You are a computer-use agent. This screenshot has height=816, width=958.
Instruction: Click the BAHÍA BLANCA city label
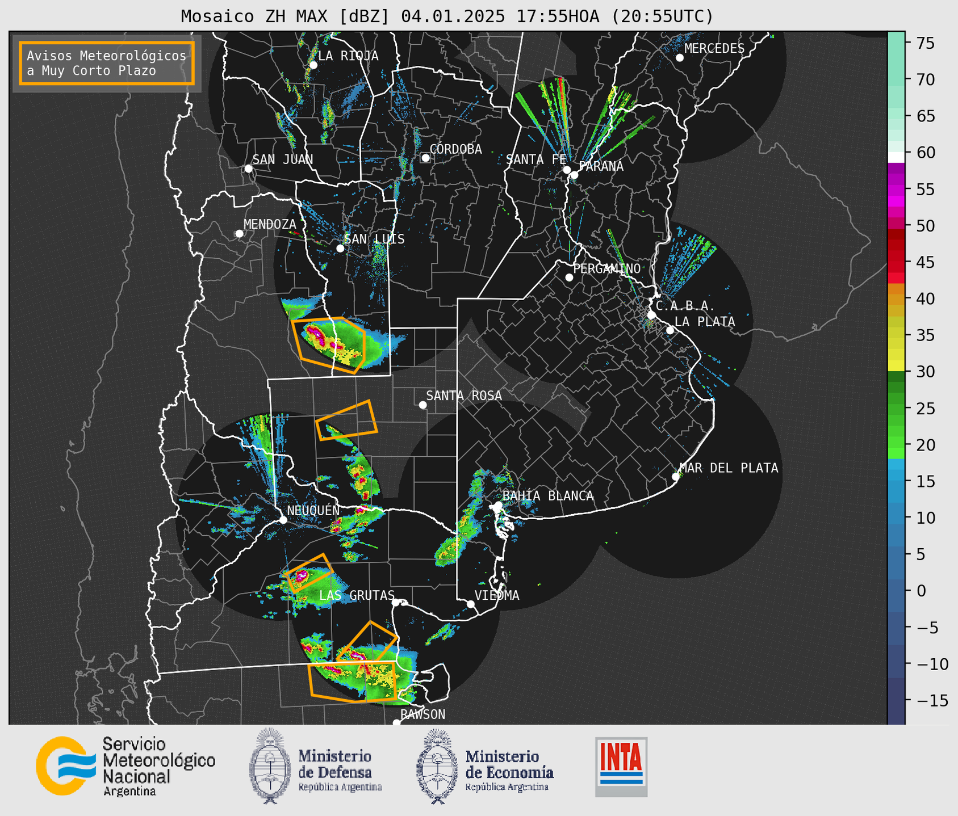(x=548, y=496)
